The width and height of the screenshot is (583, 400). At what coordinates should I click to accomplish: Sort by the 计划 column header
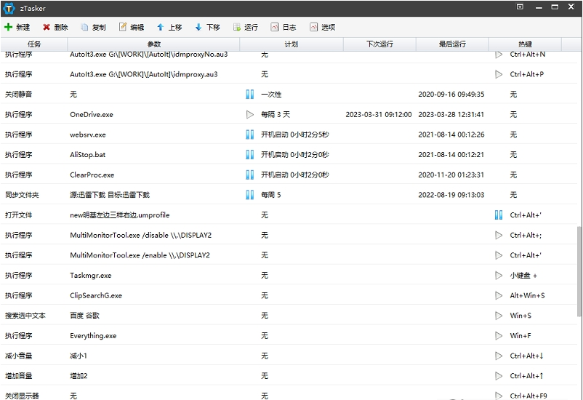click(291, 44)
